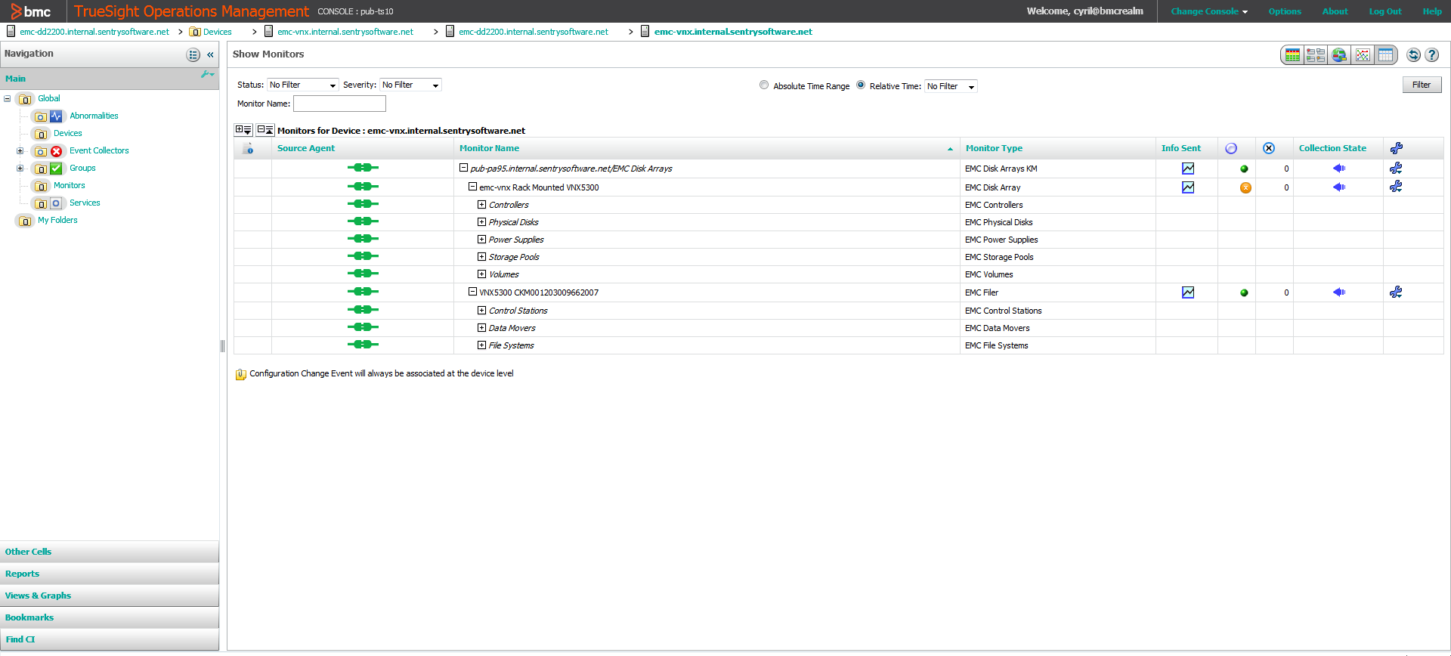Open the colored grid view icon
The width and height of the screenshot is (1451, 656).
pyautogui.click(x=1292, y=55)
